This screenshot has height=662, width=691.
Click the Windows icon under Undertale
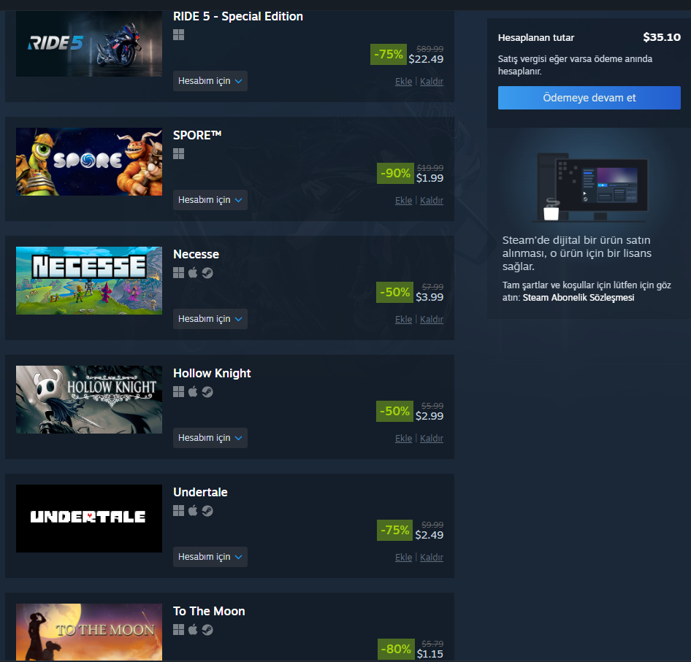[178, 510]
